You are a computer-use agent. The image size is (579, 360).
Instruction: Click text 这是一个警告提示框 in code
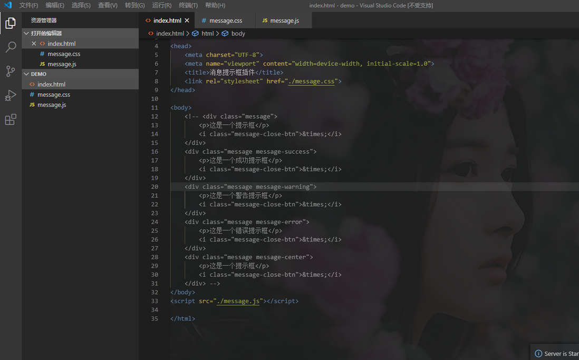[x=238, y=196]
